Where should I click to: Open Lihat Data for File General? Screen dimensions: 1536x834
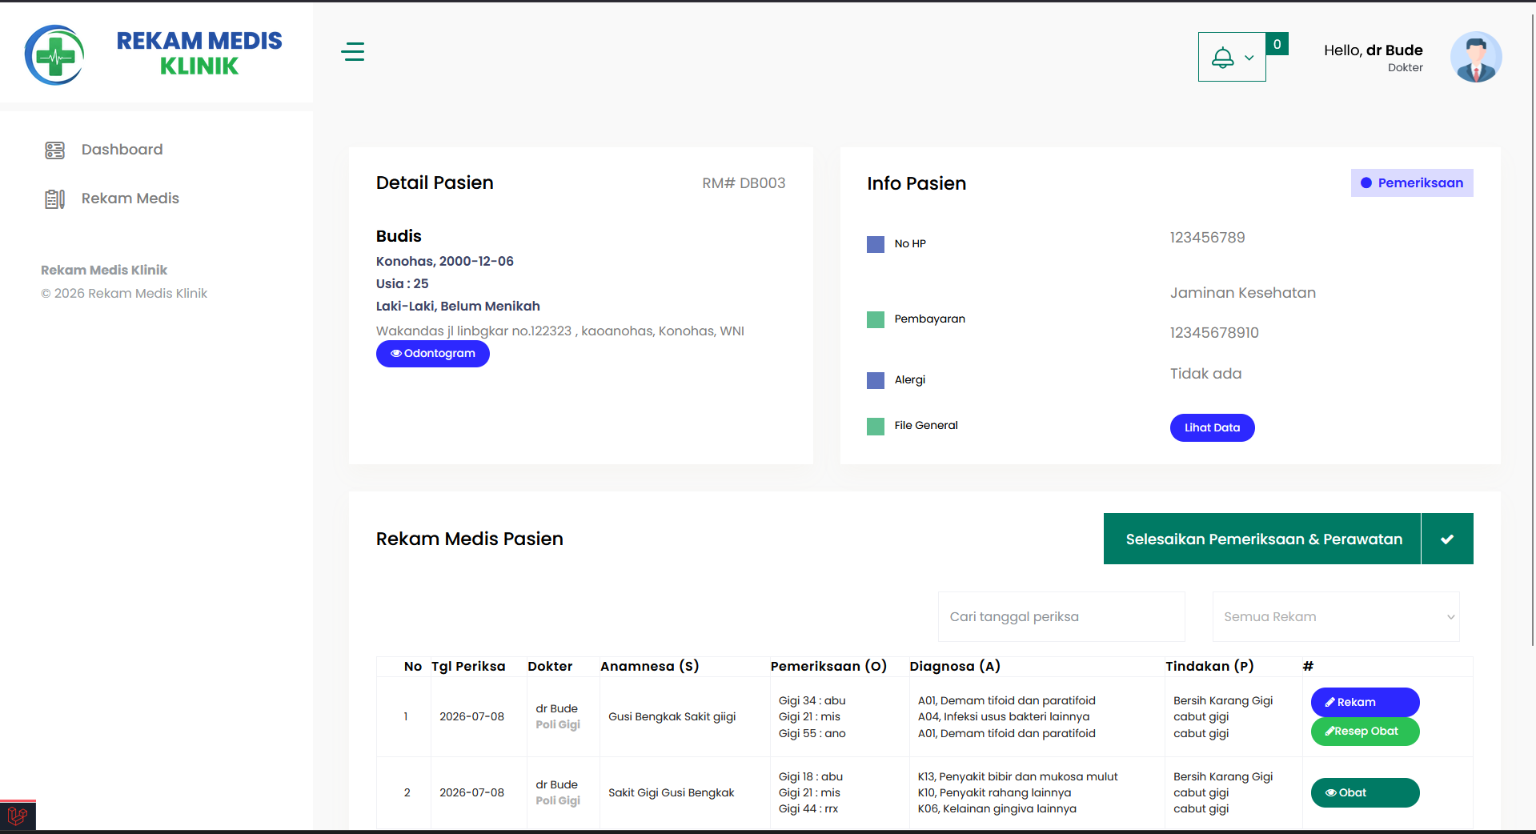pos(1212,427)
